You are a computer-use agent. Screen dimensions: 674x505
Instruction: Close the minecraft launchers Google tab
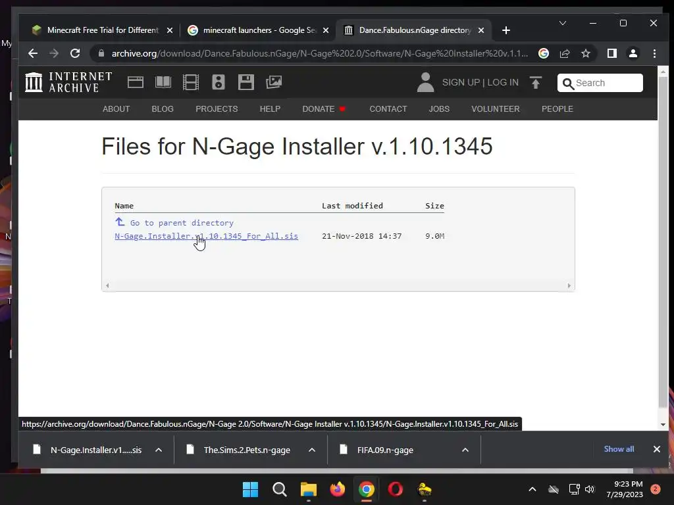pyautogui.click(x=326, y=30)
